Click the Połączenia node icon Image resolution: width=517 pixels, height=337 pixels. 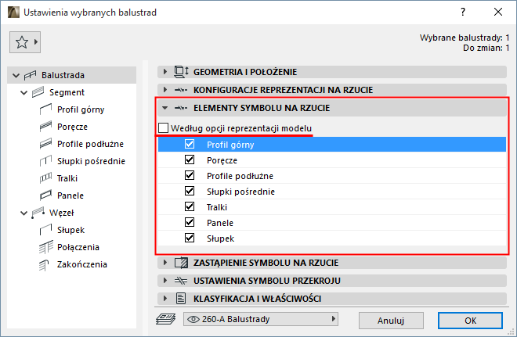[45, 247]
